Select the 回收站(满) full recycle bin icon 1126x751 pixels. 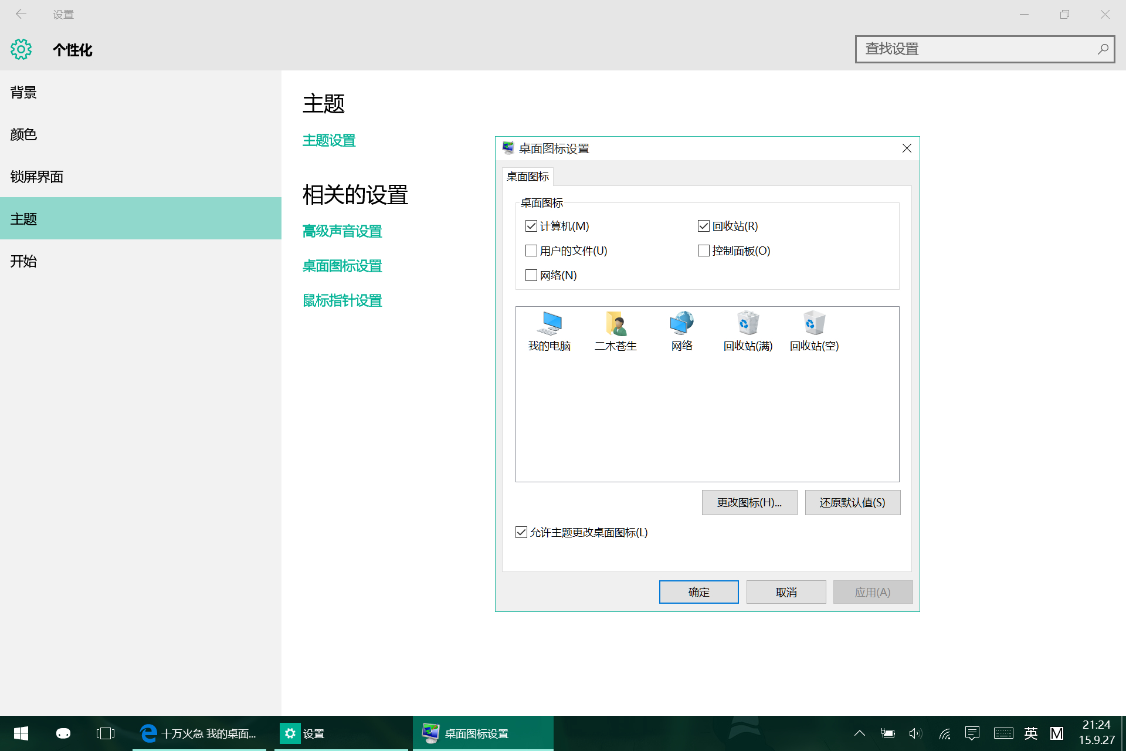pos(748,331)
